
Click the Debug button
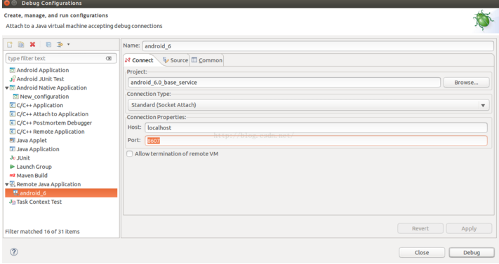click(x=472, y=253)
